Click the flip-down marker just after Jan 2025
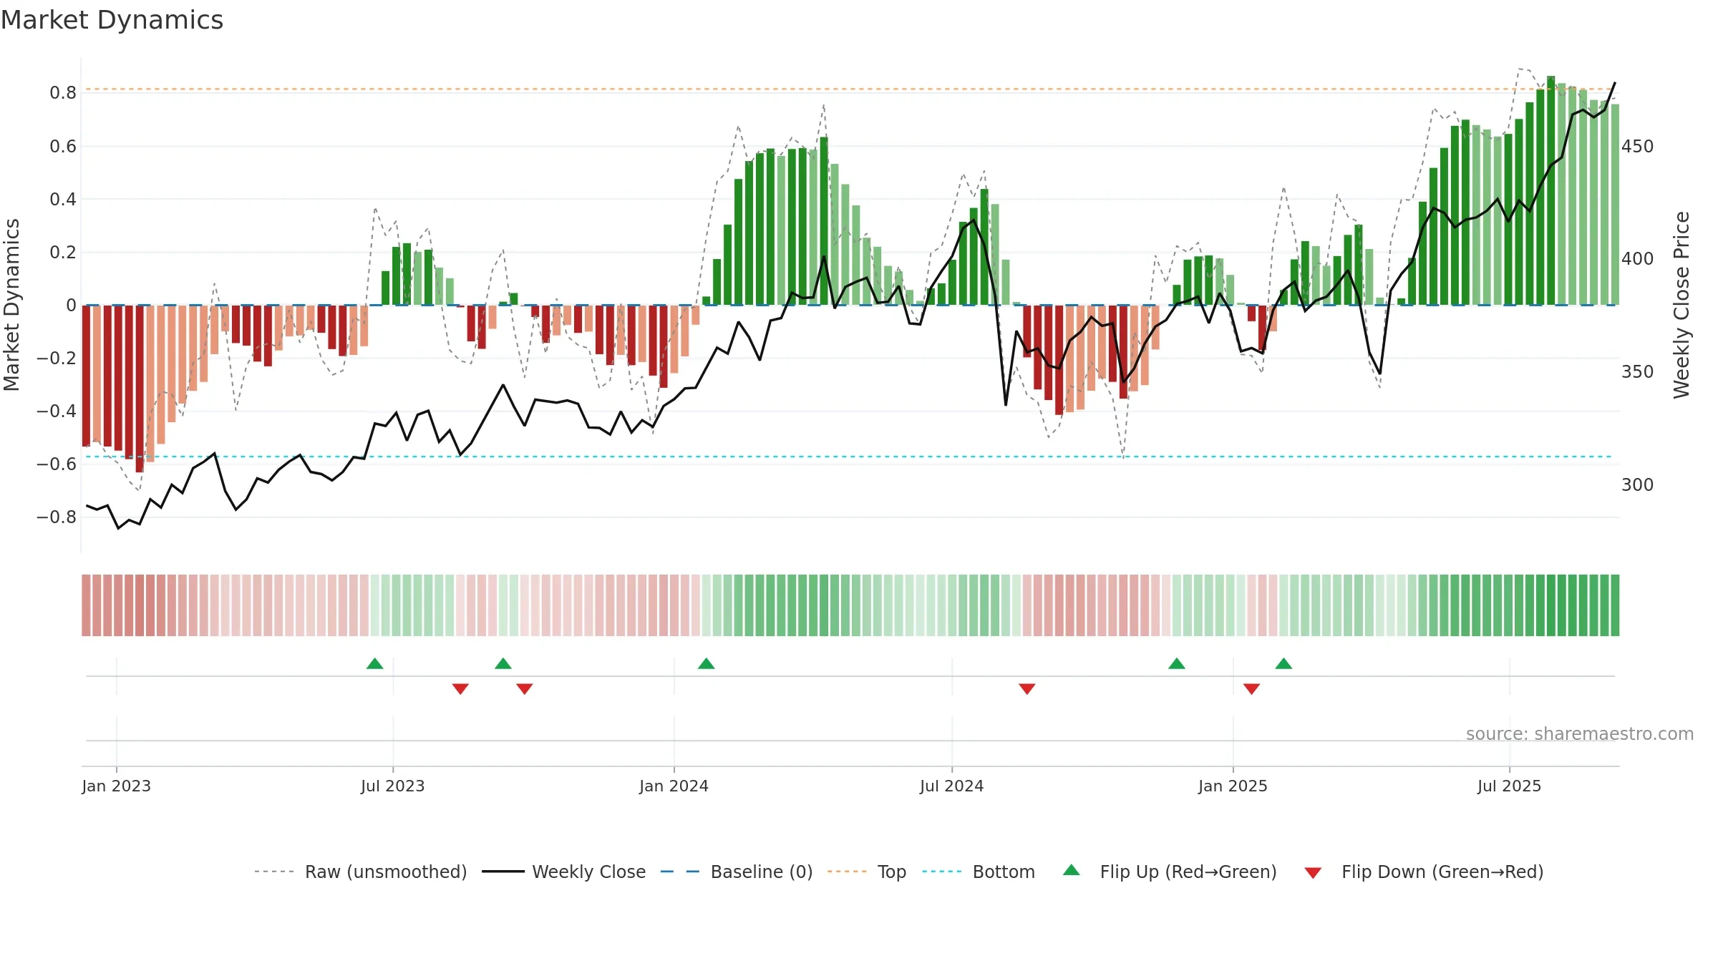Screen dimensions: 1718x966 pos(1252,688)
